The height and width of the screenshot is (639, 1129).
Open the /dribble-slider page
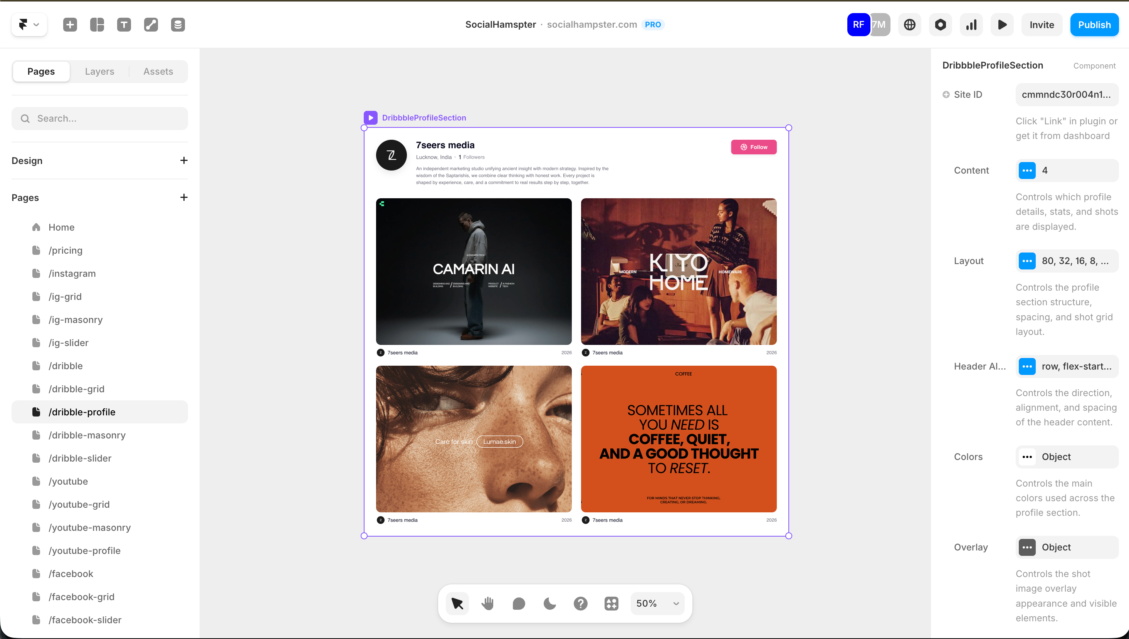point(100,458)
